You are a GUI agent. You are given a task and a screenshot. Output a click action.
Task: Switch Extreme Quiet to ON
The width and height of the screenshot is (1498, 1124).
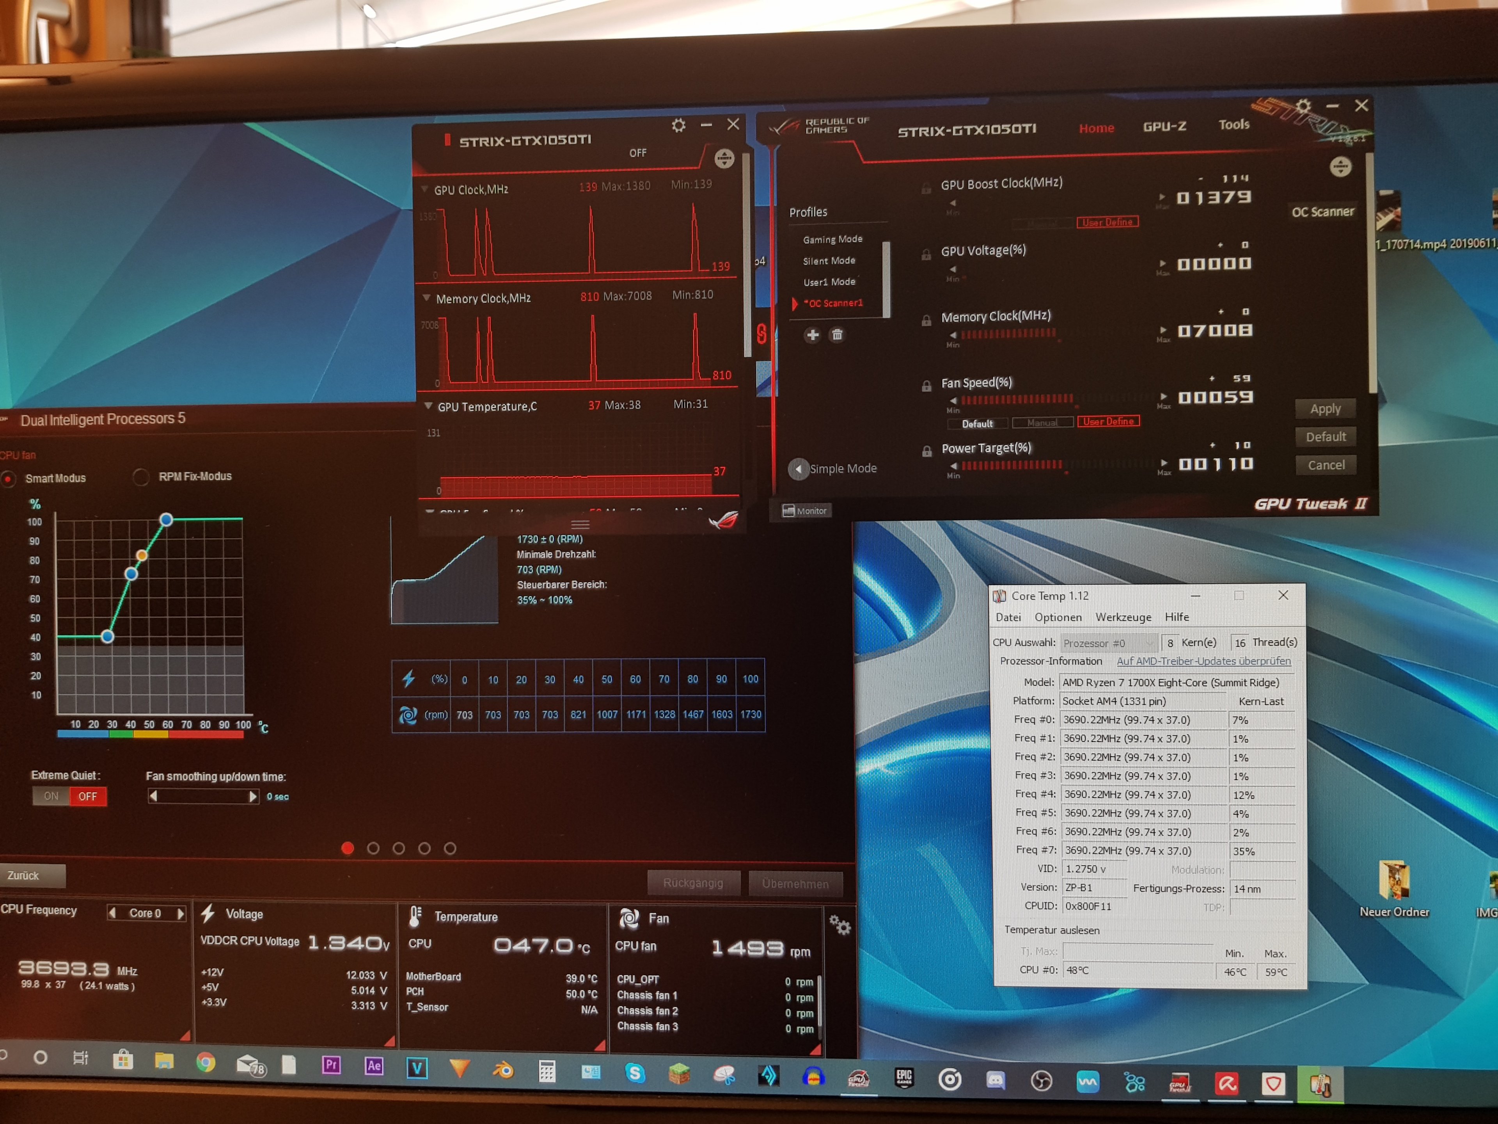[51, 796]
